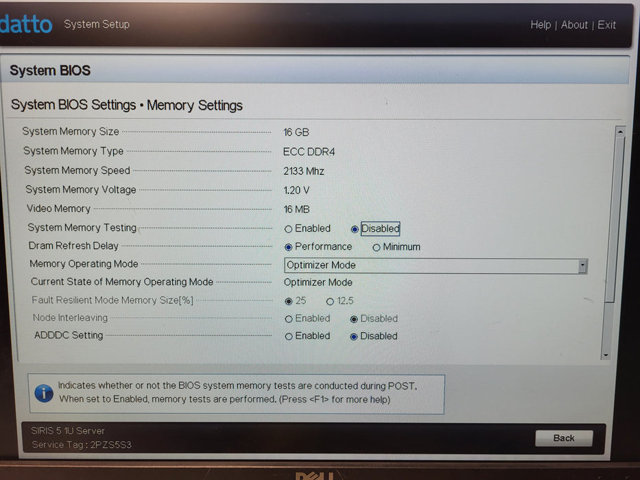Screen dimensions: 640x480
Task: Click the scrollbar up arrow
Action: pyautogui.click(x=620, y=132)
